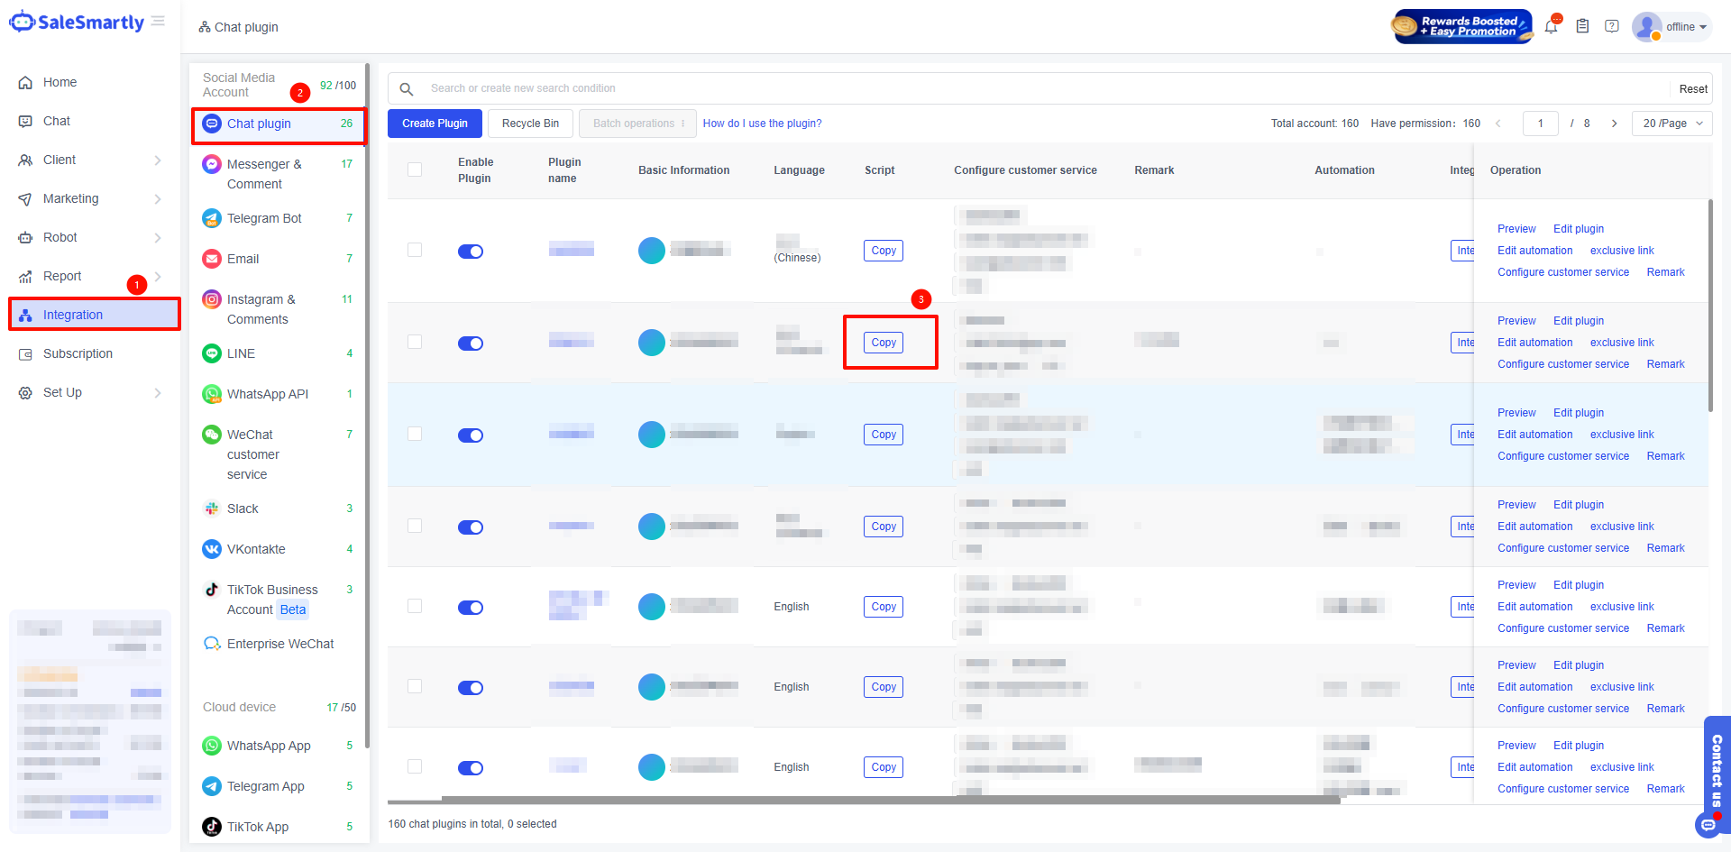Image resolution: width=1731 pixels, height=852 pixels.
Task: Open the 20 /Page size dropdown
Action: [x=1671, y=124]
